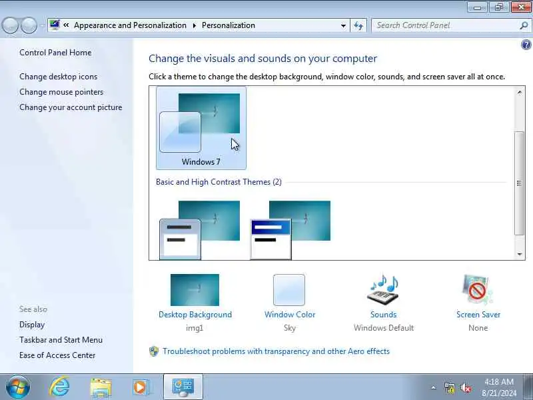533x400 pixels.
Task: Click the search magnifier icon
Action: [x=524, y=25]
